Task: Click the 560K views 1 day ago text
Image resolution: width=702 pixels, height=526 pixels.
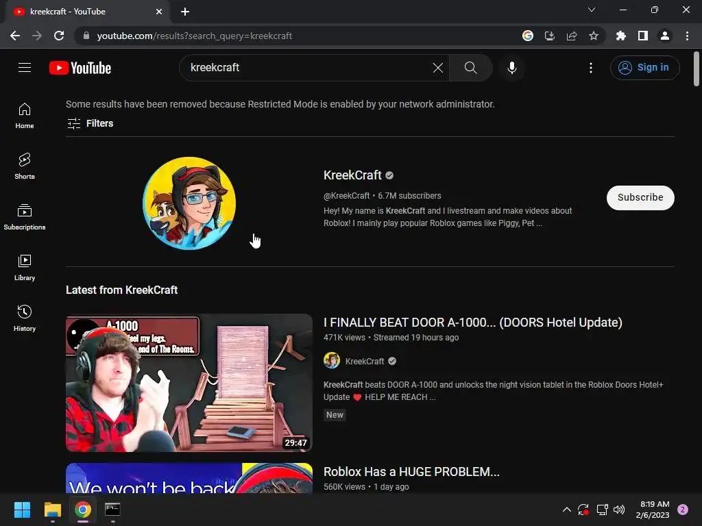Action: tap(366, 487)
